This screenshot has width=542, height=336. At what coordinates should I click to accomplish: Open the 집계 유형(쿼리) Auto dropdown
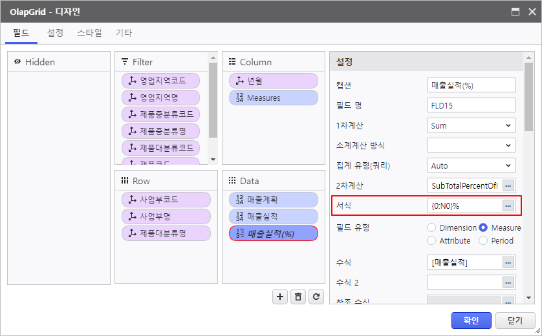click(x=471, y=165)
